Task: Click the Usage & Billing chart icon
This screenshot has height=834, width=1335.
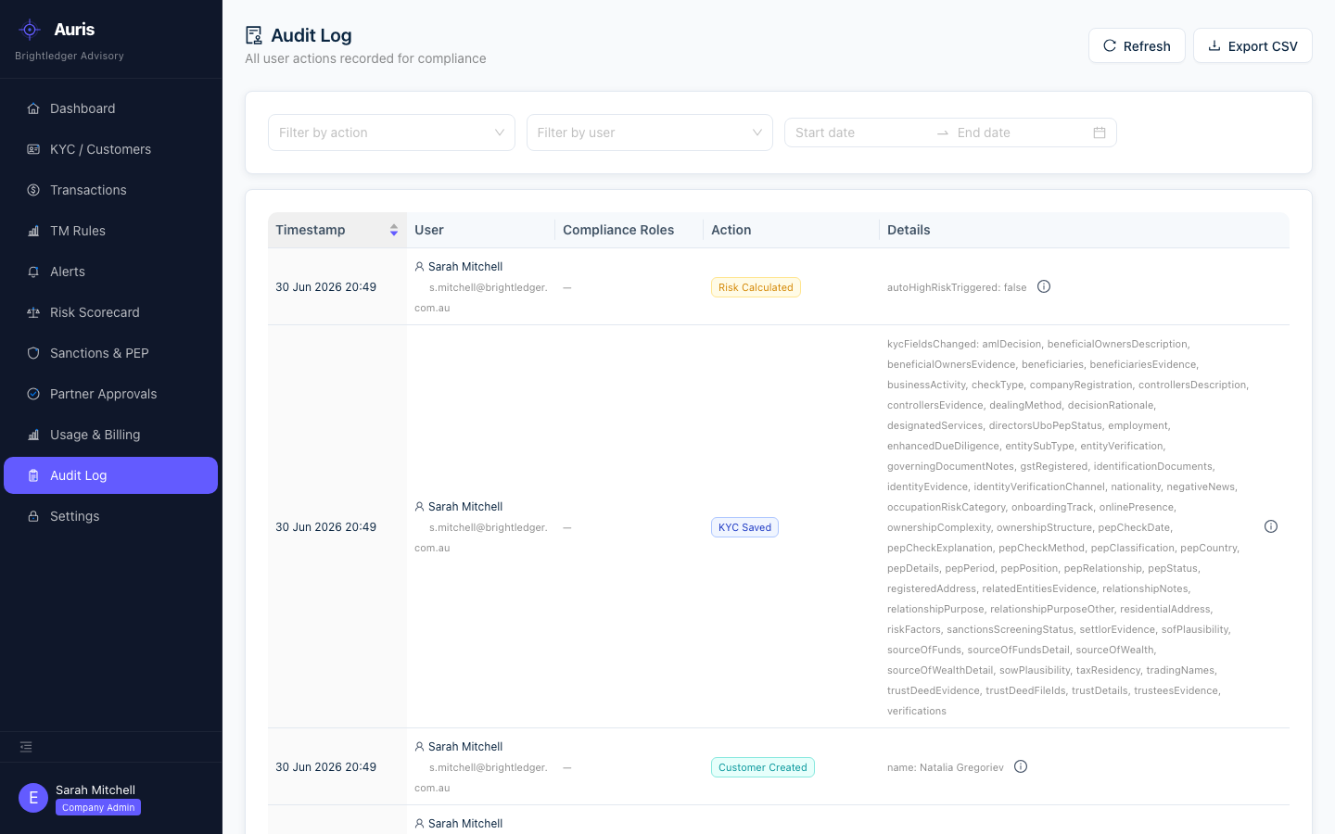Action: pyautogui.click(x=33, y=435)
